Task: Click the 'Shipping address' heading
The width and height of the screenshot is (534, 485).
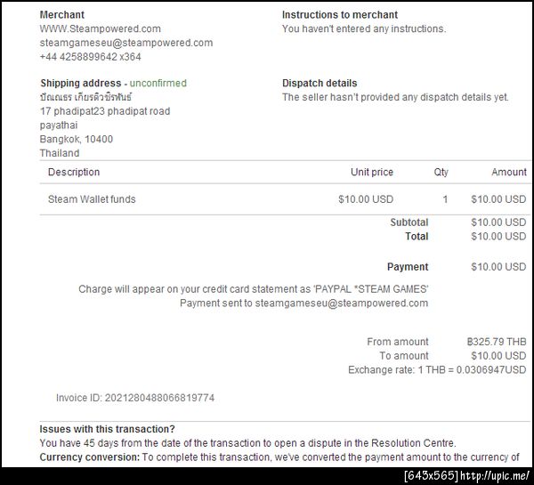Action: (x=81, y=83)
